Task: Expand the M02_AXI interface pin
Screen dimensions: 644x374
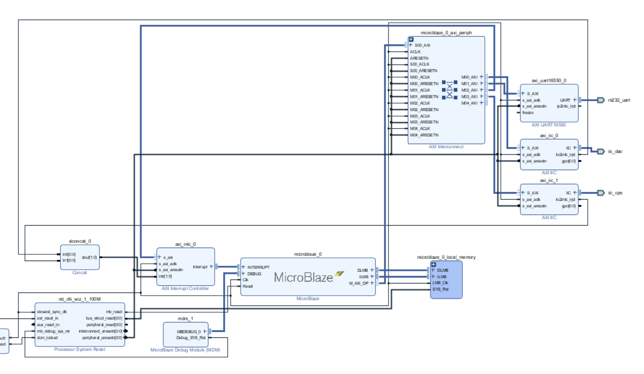Action: (481, 90)
